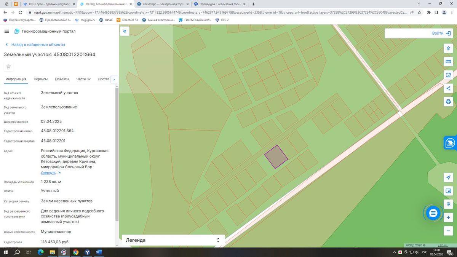Image resolution: width=457 pixels, height=257 pixels.
Task: Open the hamburger menu of the geoportal
Action: click(x=7, y=31)
